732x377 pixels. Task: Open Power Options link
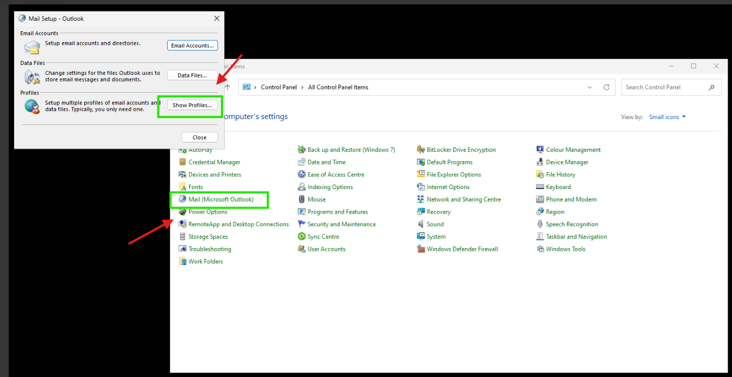(208, 212)
